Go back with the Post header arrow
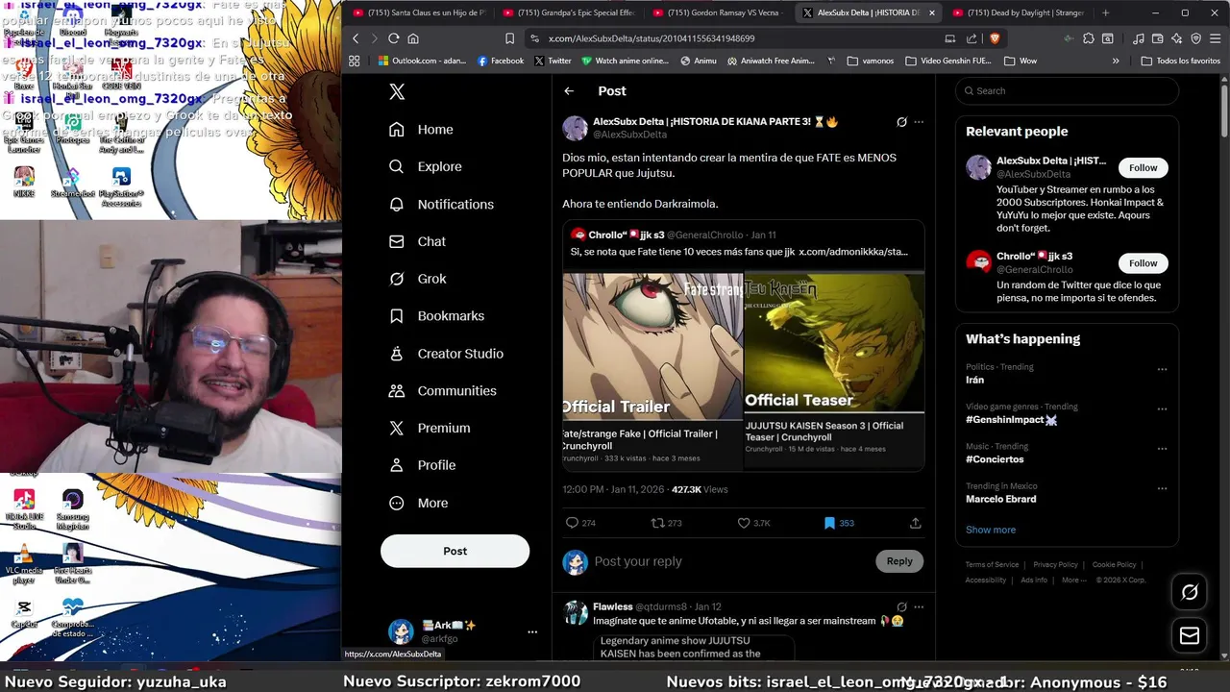Image resolution: width=1230 pixels, height=692 pixels. pyautogui.click(x=569, y=91)
